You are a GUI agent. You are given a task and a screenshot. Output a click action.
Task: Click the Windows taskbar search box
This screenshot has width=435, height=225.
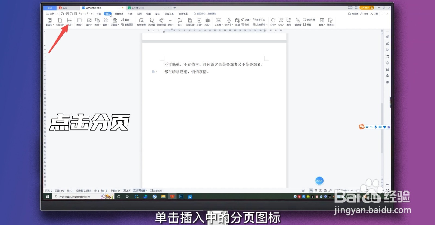click(83, 197)
